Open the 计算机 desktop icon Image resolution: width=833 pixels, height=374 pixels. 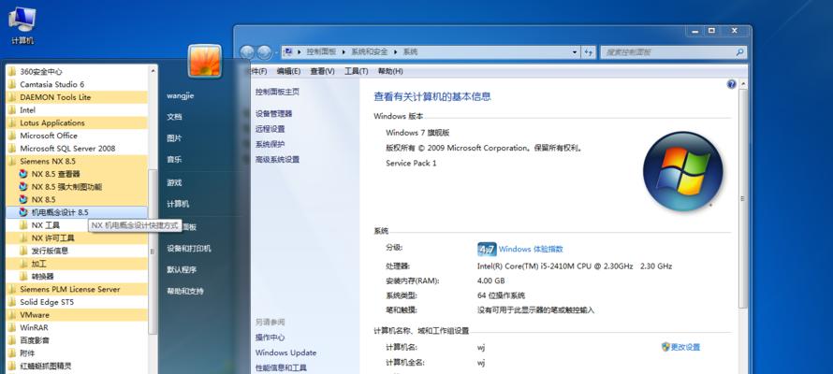(22, 25)
